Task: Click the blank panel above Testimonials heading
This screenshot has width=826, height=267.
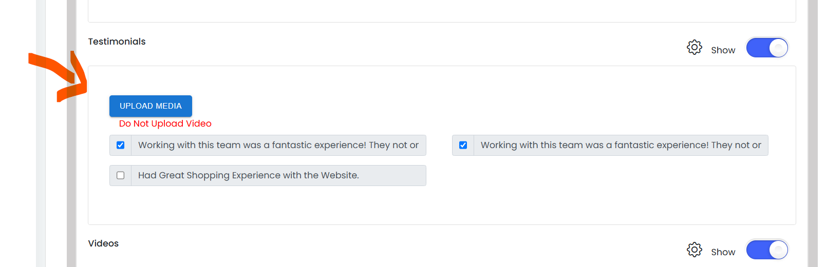Action: point(442,10)
